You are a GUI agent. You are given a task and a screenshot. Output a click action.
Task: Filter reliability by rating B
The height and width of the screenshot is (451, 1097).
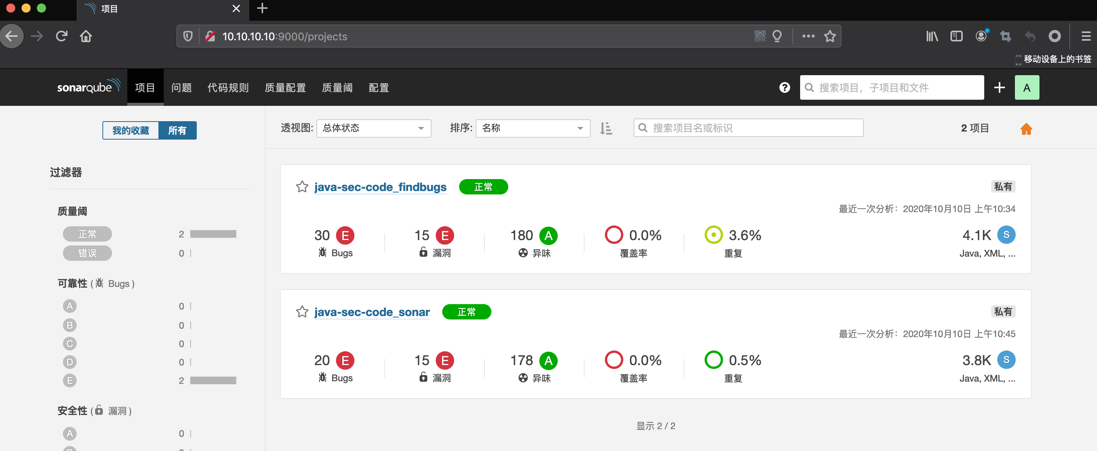tap(70, 325)
